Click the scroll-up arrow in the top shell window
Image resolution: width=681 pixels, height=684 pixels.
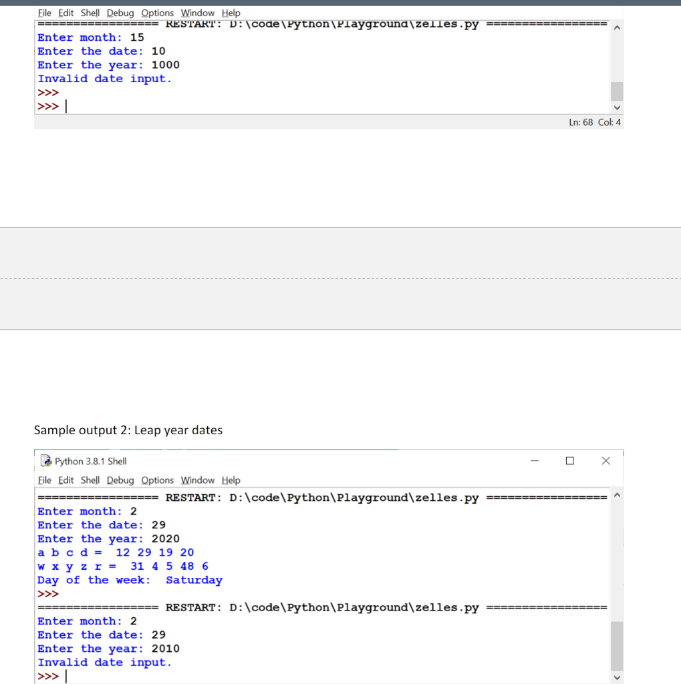(616, 27)
